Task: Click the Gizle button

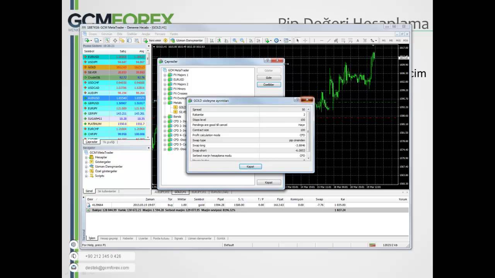Action: click(269, 78)
